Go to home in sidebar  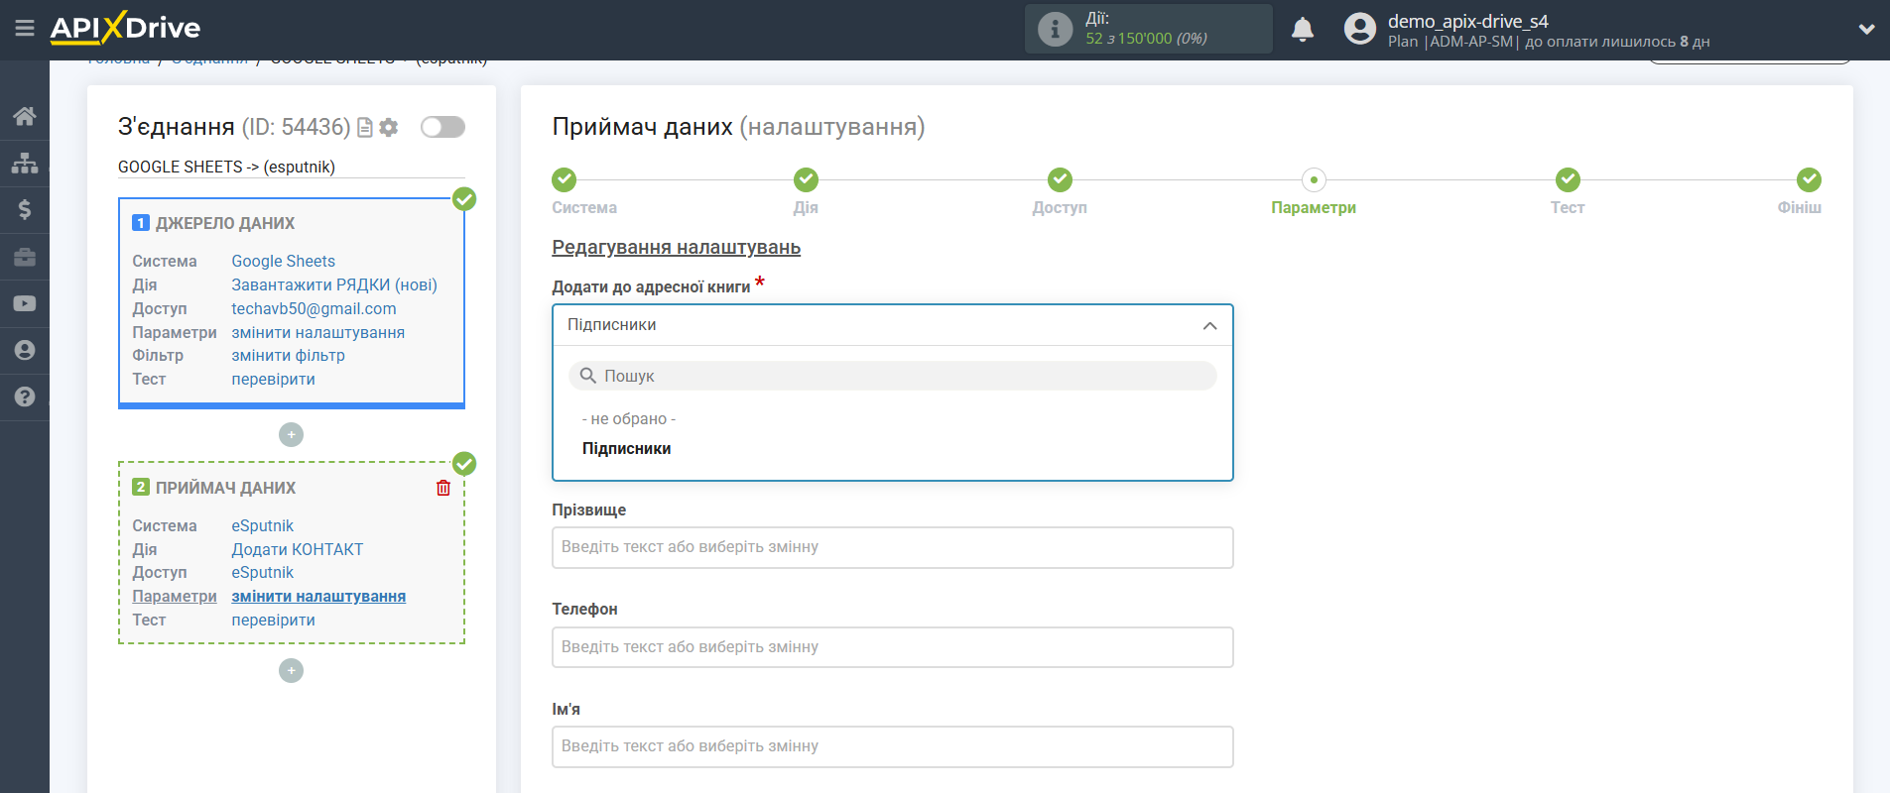coord(25,116)
